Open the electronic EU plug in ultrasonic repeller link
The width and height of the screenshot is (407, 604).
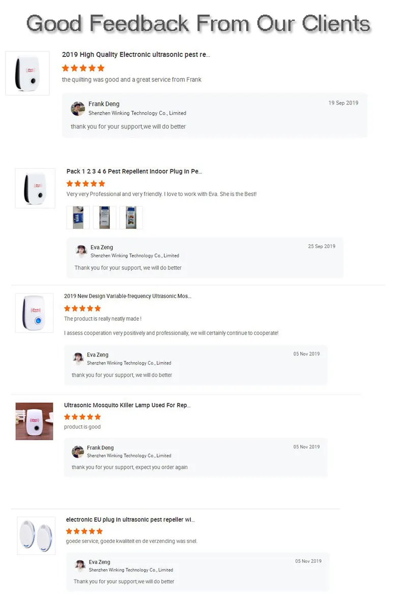tap(130, 520)
